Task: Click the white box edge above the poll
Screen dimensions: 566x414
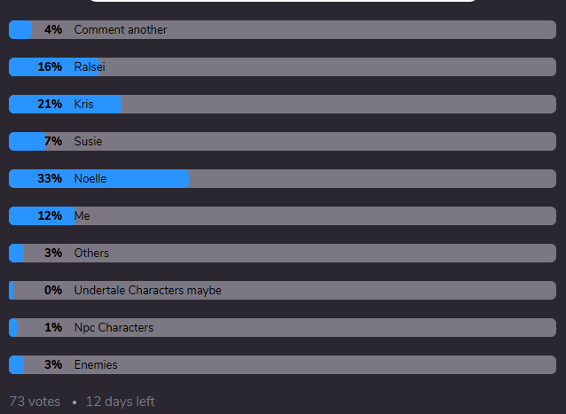Action: [283, 1]
